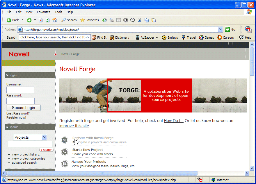256x184 pixels.
Task: Open the Travel balloon button
Action: [189, 37]
